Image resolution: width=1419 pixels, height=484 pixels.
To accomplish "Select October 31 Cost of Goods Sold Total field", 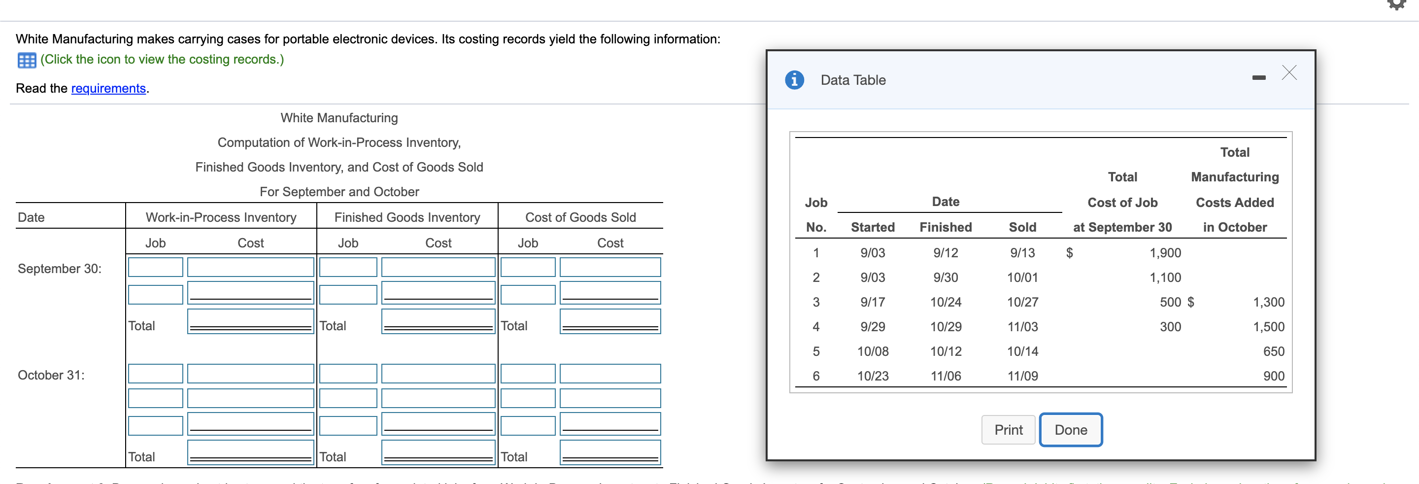I will (610, 452).
